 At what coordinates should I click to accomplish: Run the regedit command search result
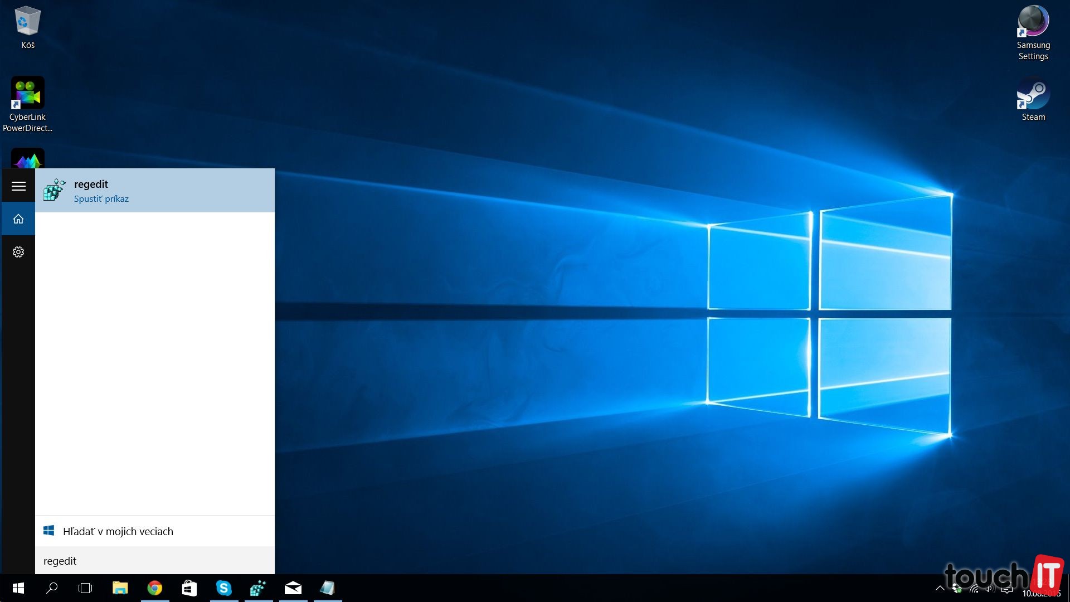[154, 190]
